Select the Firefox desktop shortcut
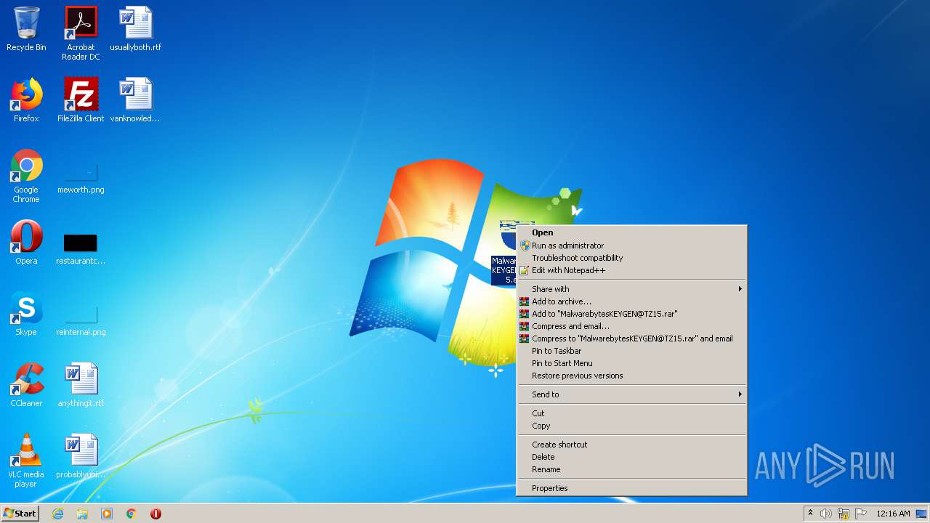The image size is (930, 523). pos(26,100)
